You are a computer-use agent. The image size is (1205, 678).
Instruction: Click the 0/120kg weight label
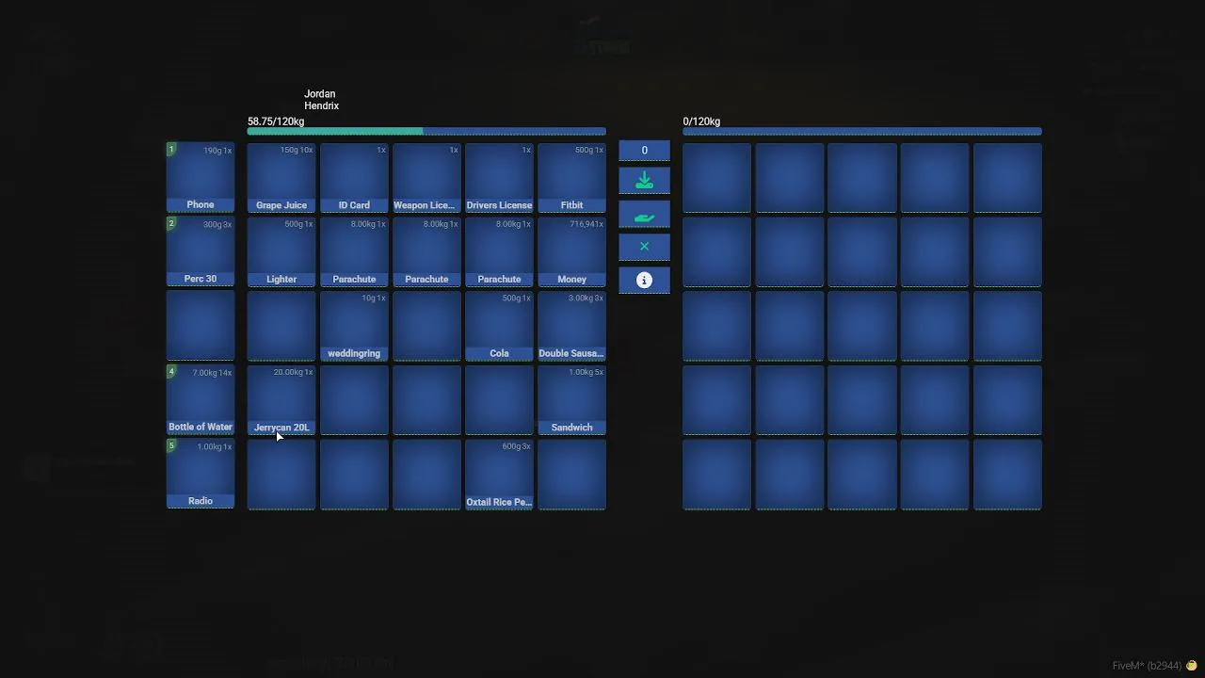(x=701, y=121)
